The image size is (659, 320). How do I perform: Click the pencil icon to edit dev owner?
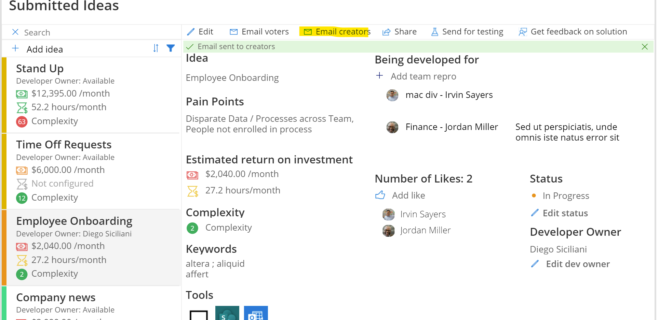coord(535,264)
